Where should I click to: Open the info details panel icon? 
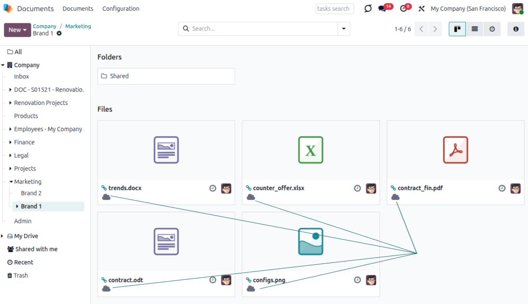pos(516,29)
